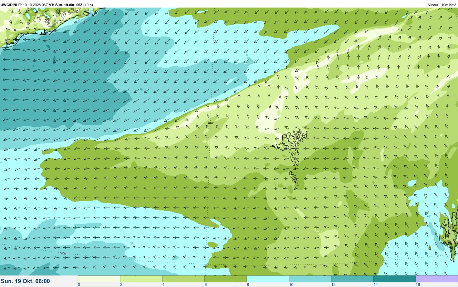Click the light yellow-green 2–4 legend swatch
The width and height of the screenshot is (458, 287).
pos(141,279)
